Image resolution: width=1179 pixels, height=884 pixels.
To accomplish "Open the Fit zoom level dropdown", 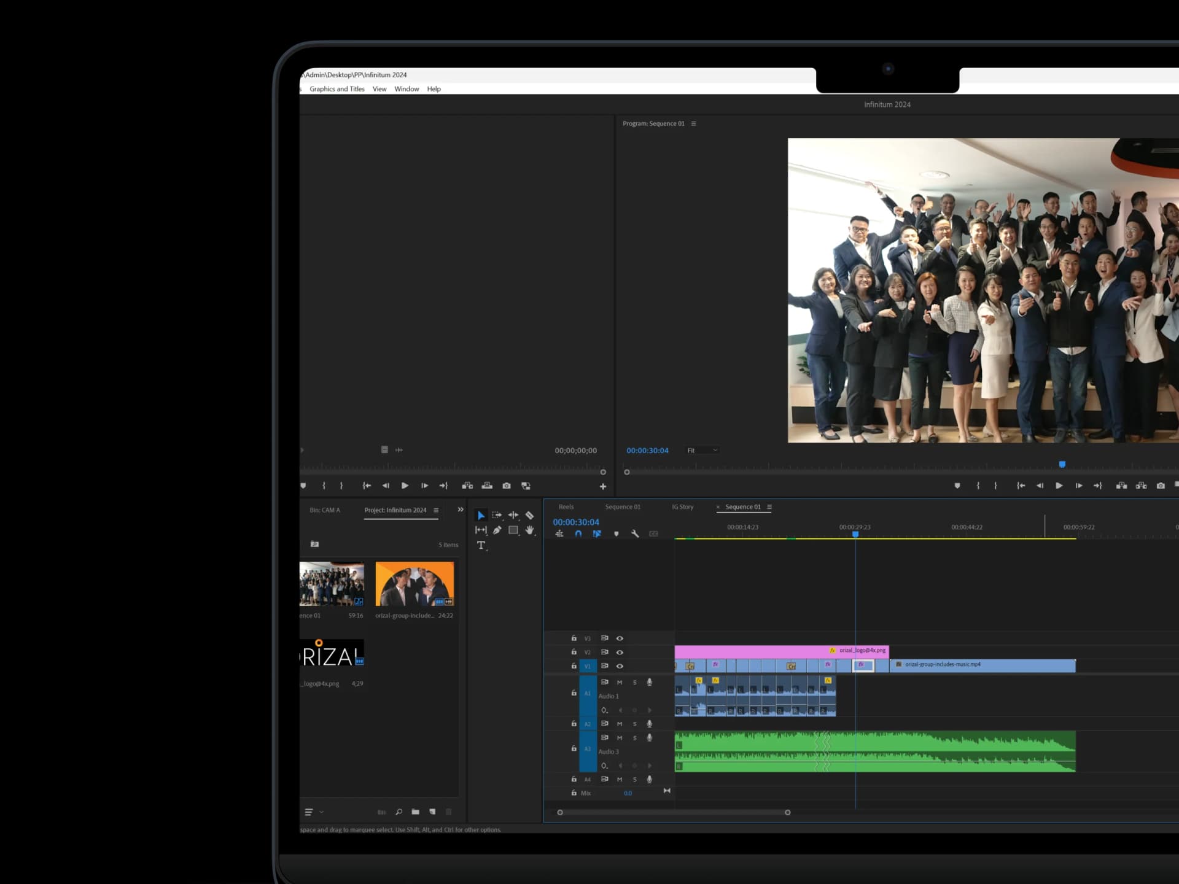I will 702,451.
